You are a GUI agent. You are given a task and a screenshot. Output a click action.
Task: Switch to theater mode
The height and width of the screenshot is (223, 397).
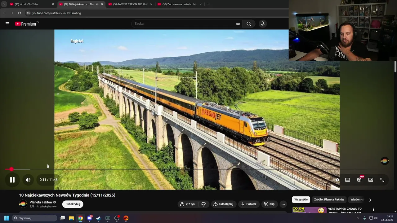(x=371, y=180)
